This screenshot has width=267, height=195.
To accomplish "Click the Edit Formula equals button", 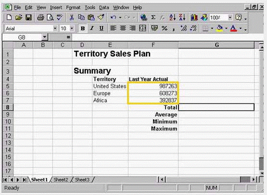I will (x=68, y=37).
